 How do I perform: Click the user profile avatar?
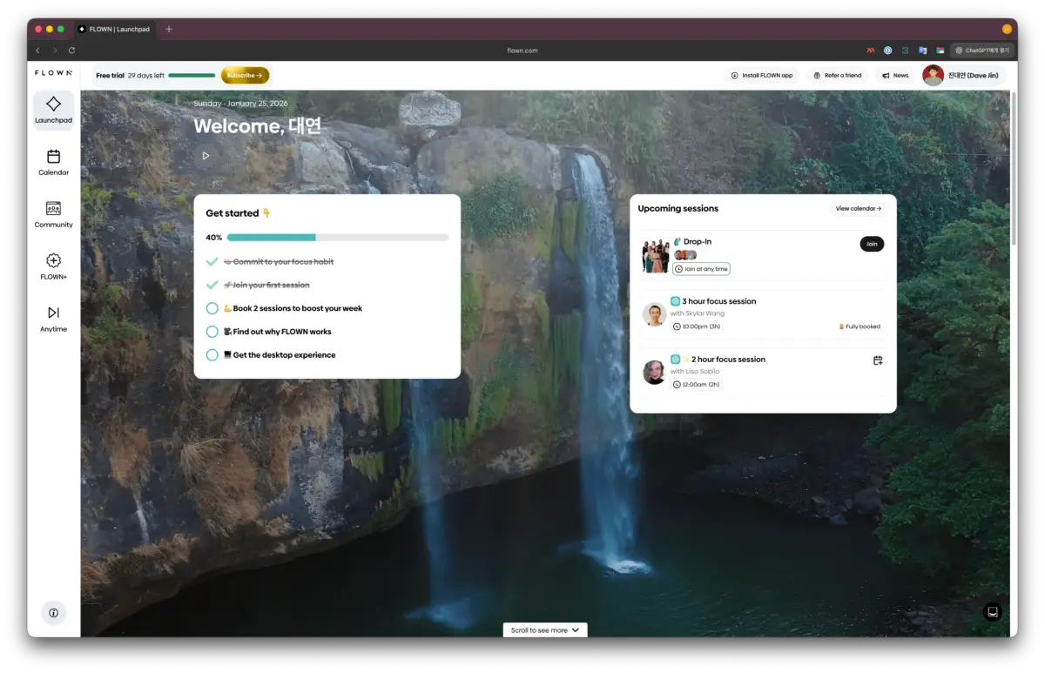pos(934,76)
